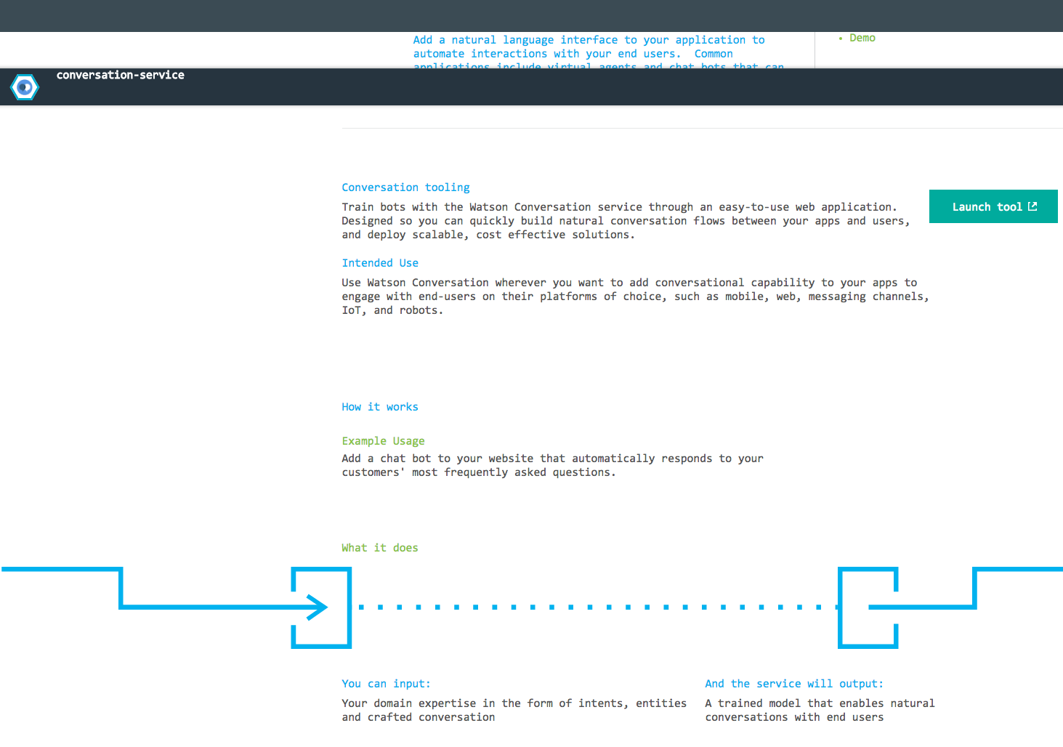Click the 'You can input:' label
Image resolution: width=1063 pixels, height=747 pixels.
tap(386, 684)
